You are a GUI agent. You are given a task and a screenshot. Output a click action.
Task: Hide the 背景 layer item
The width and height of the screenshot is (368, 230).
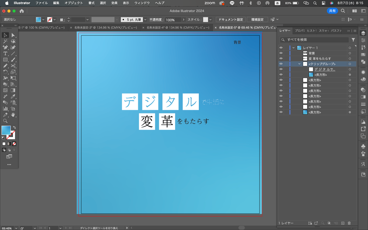coord(281,53)
